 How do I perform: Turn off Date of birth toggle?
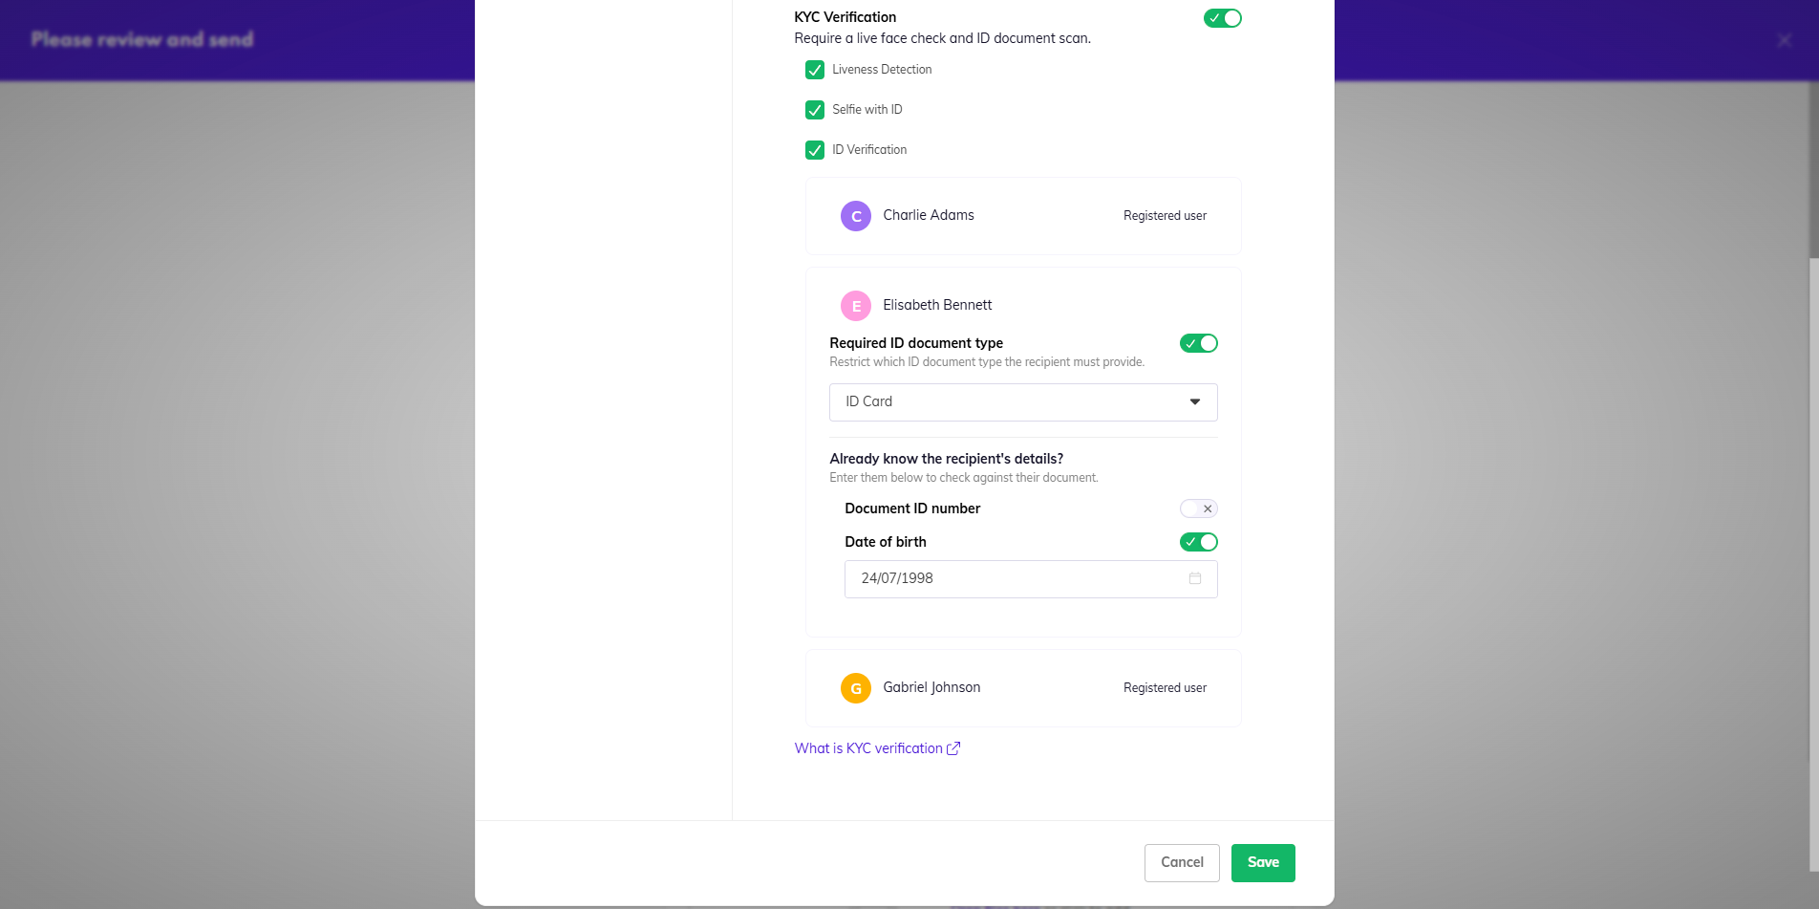click(x=1198, y=542)
